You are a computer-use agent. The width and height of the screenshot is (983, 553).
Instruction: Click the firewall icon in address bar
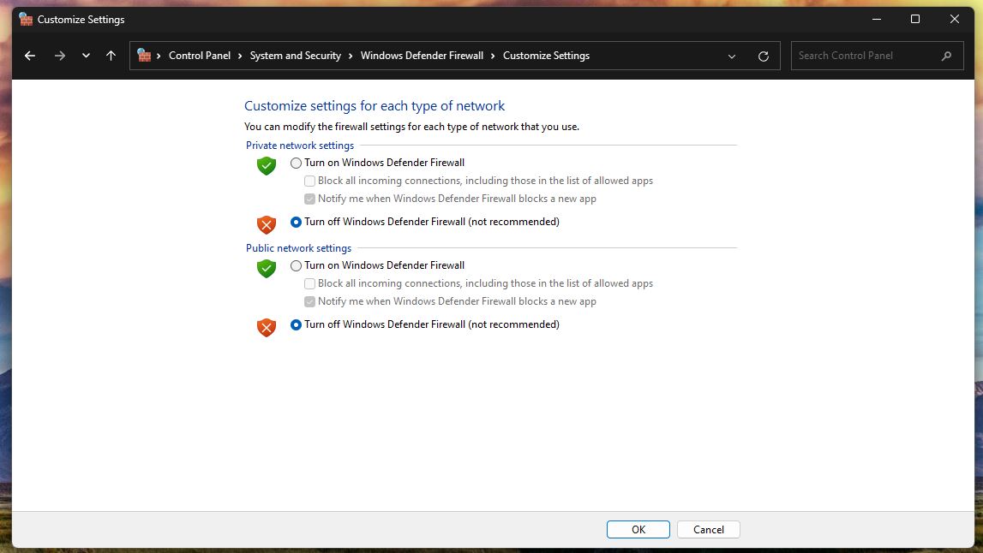click(x=144, y=56)
